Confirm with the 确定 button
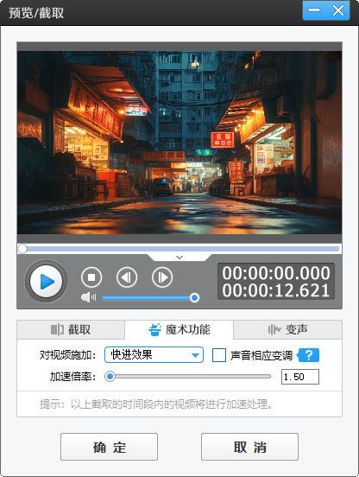 [x=109, y=447]
